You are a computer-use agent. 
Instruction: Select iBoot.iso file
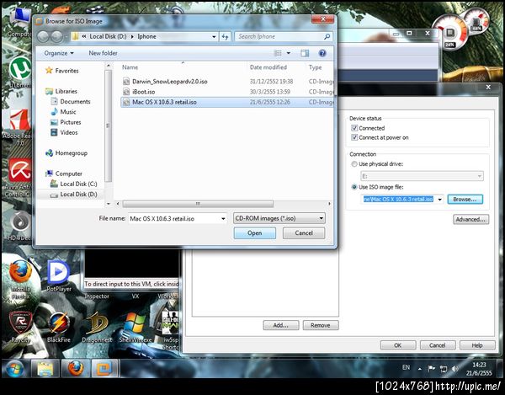point(227,92)
